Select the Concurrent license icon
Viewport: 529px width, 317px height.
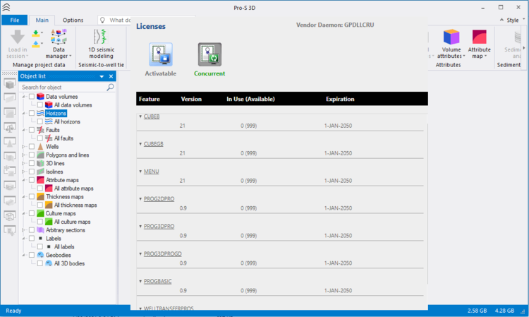click(x=209, y=55)
